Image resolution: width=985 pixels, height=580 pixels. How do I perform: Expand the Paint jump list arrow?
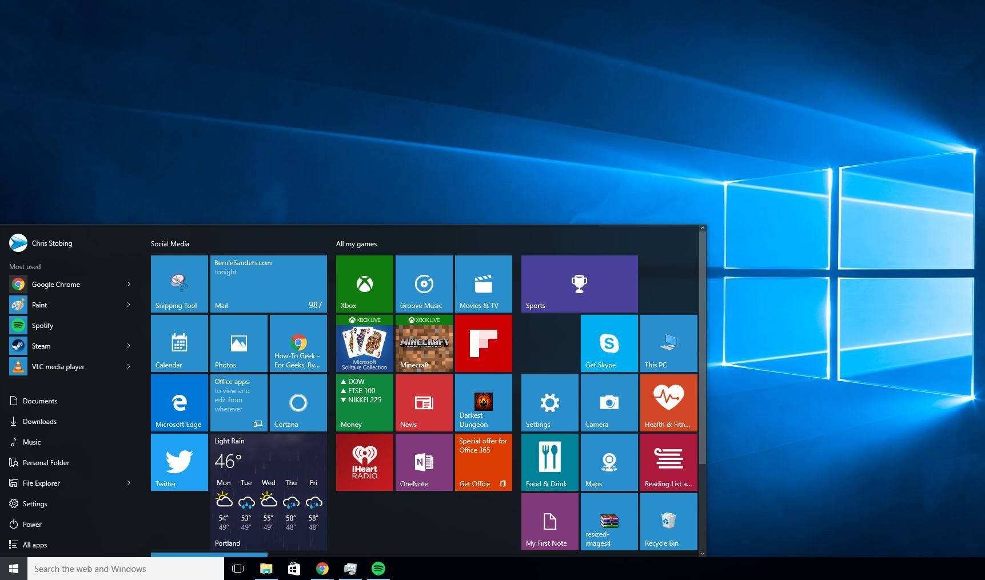[129, 305]
